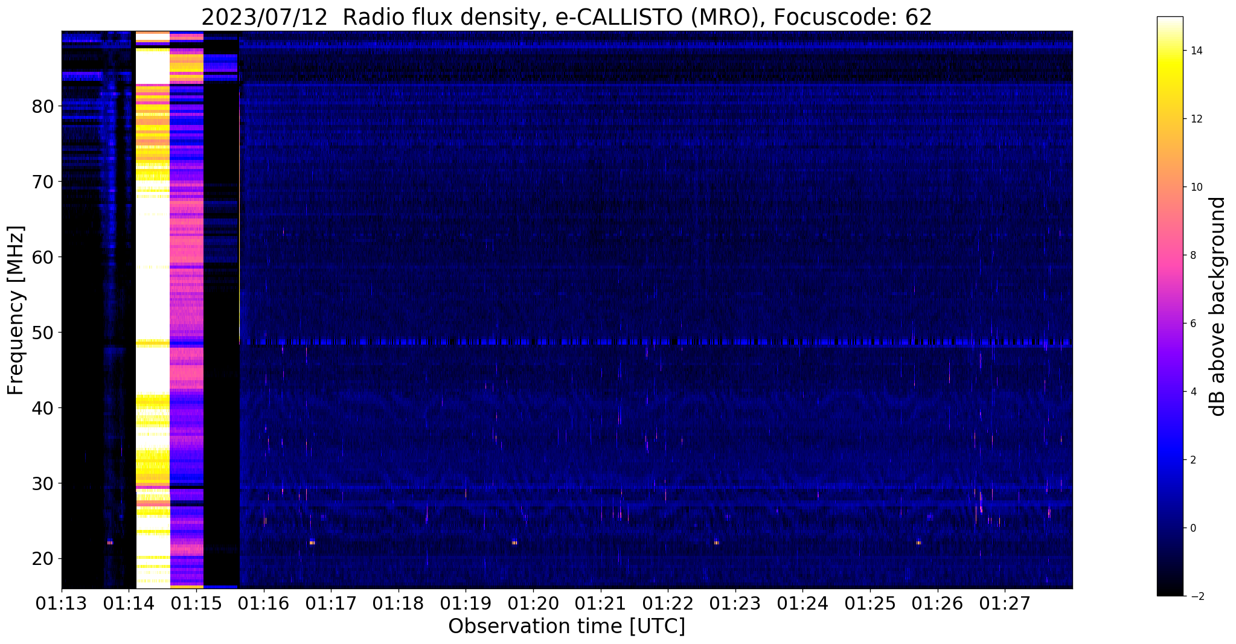Click the colorbar tick label 4
Image resolution: width=1236 pixels, height=644 pixels.
click(x=1192, y=392)
